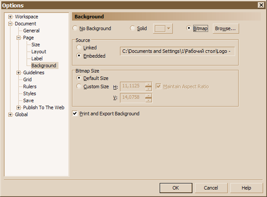Click the V size input field
This screenshot has width=267, height=197.
133,98
